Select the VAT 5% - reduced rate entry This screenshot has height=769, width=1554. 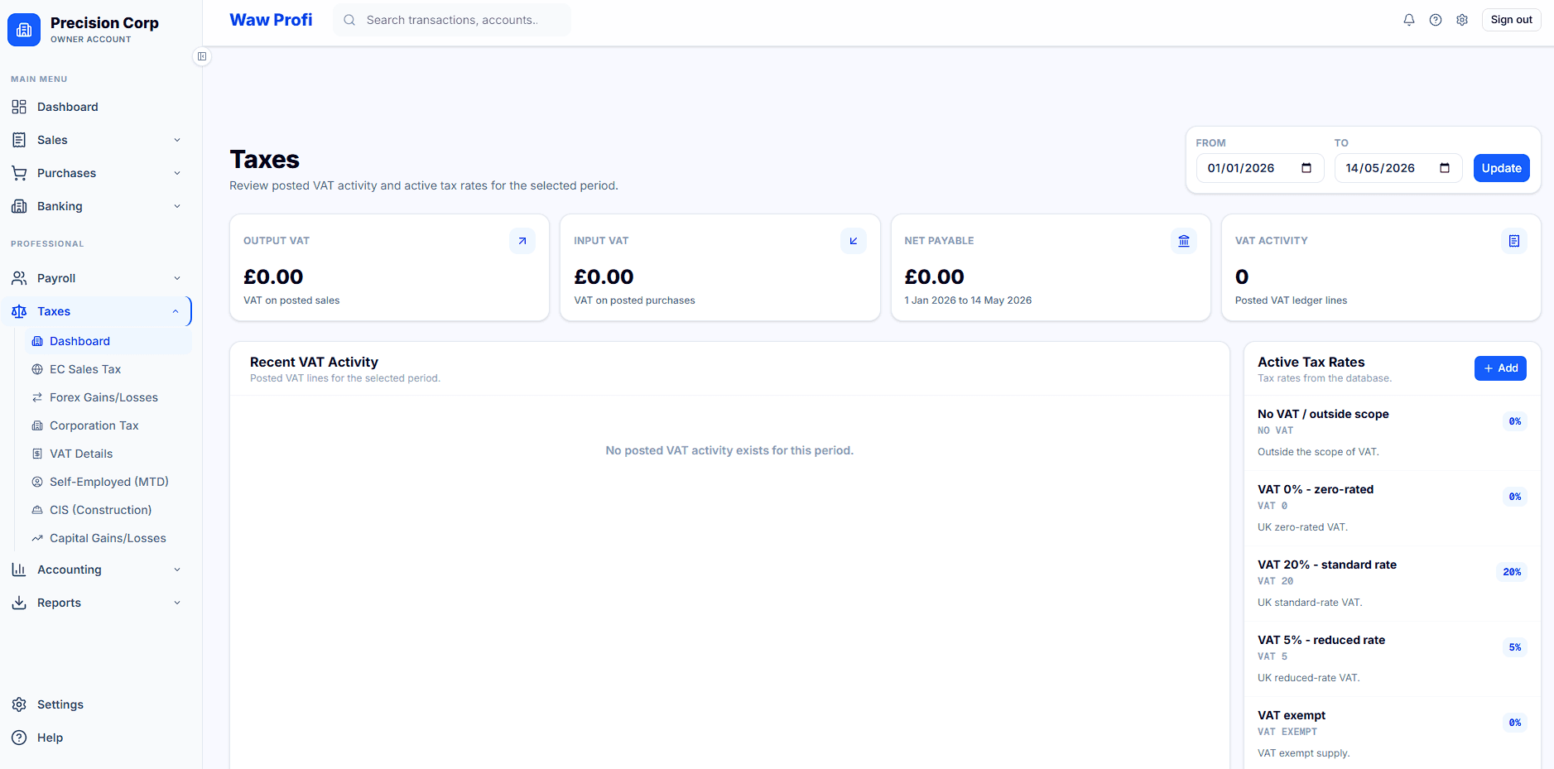(x=1392, y=659)
